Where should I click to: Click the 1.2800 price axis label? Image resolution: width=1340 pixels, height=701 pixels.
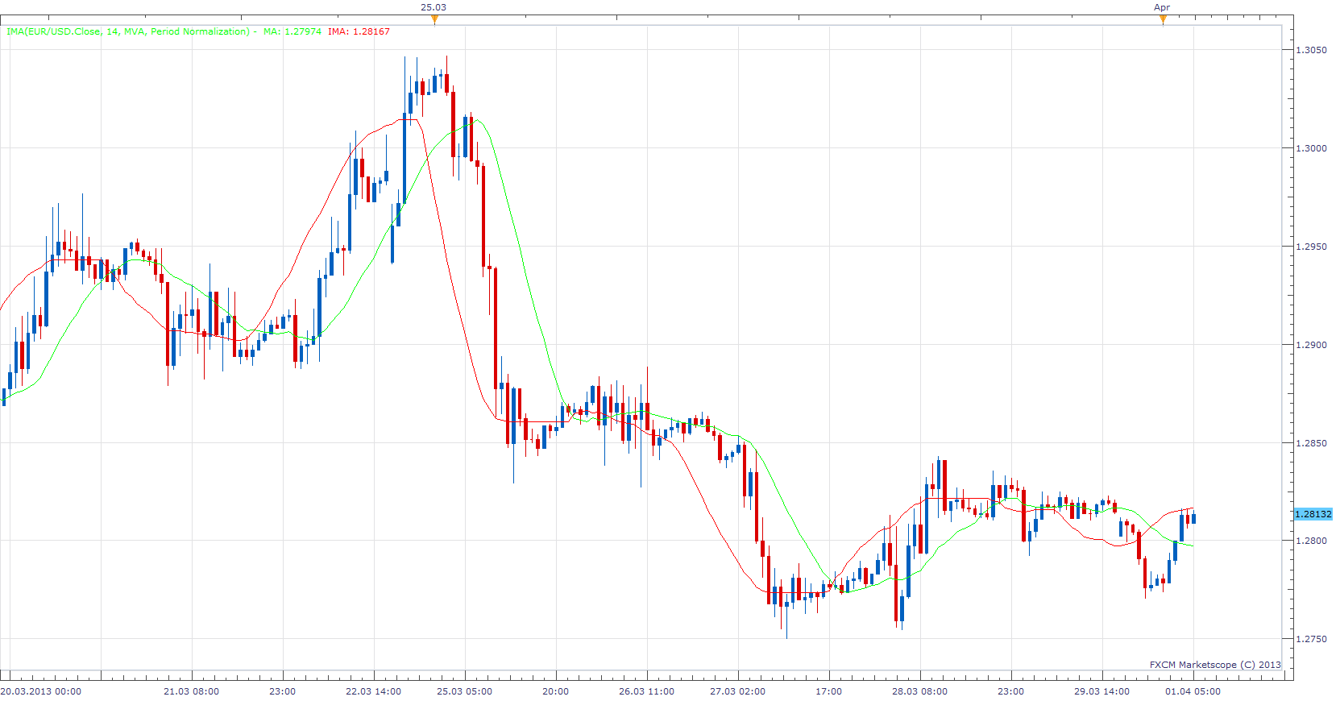[1311, 541]
